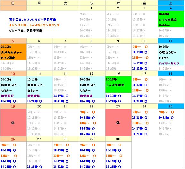This screenshot has width=185, height=169.
Task: Pick the 13時〜 orange slot on the 28th
Action: [62, 156]
